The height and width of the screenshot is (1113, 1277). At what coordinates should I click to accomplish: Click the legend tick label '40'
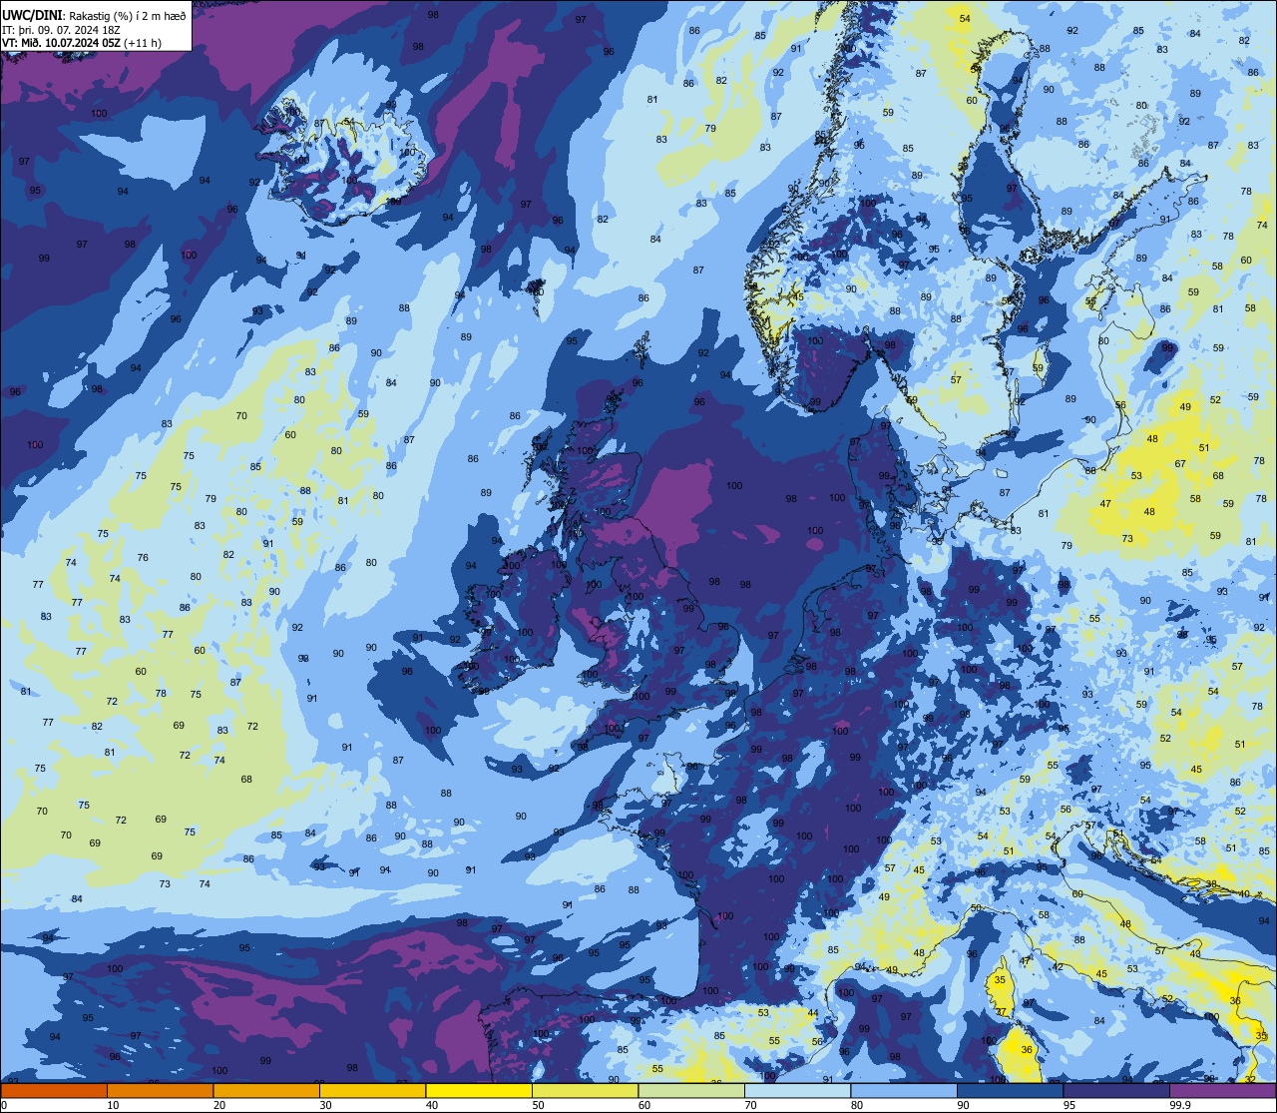coord(432,1106)
